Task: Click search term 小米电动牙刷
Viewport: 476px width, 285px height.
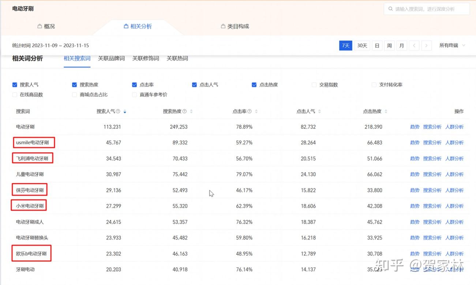Action: pos(30,206)
